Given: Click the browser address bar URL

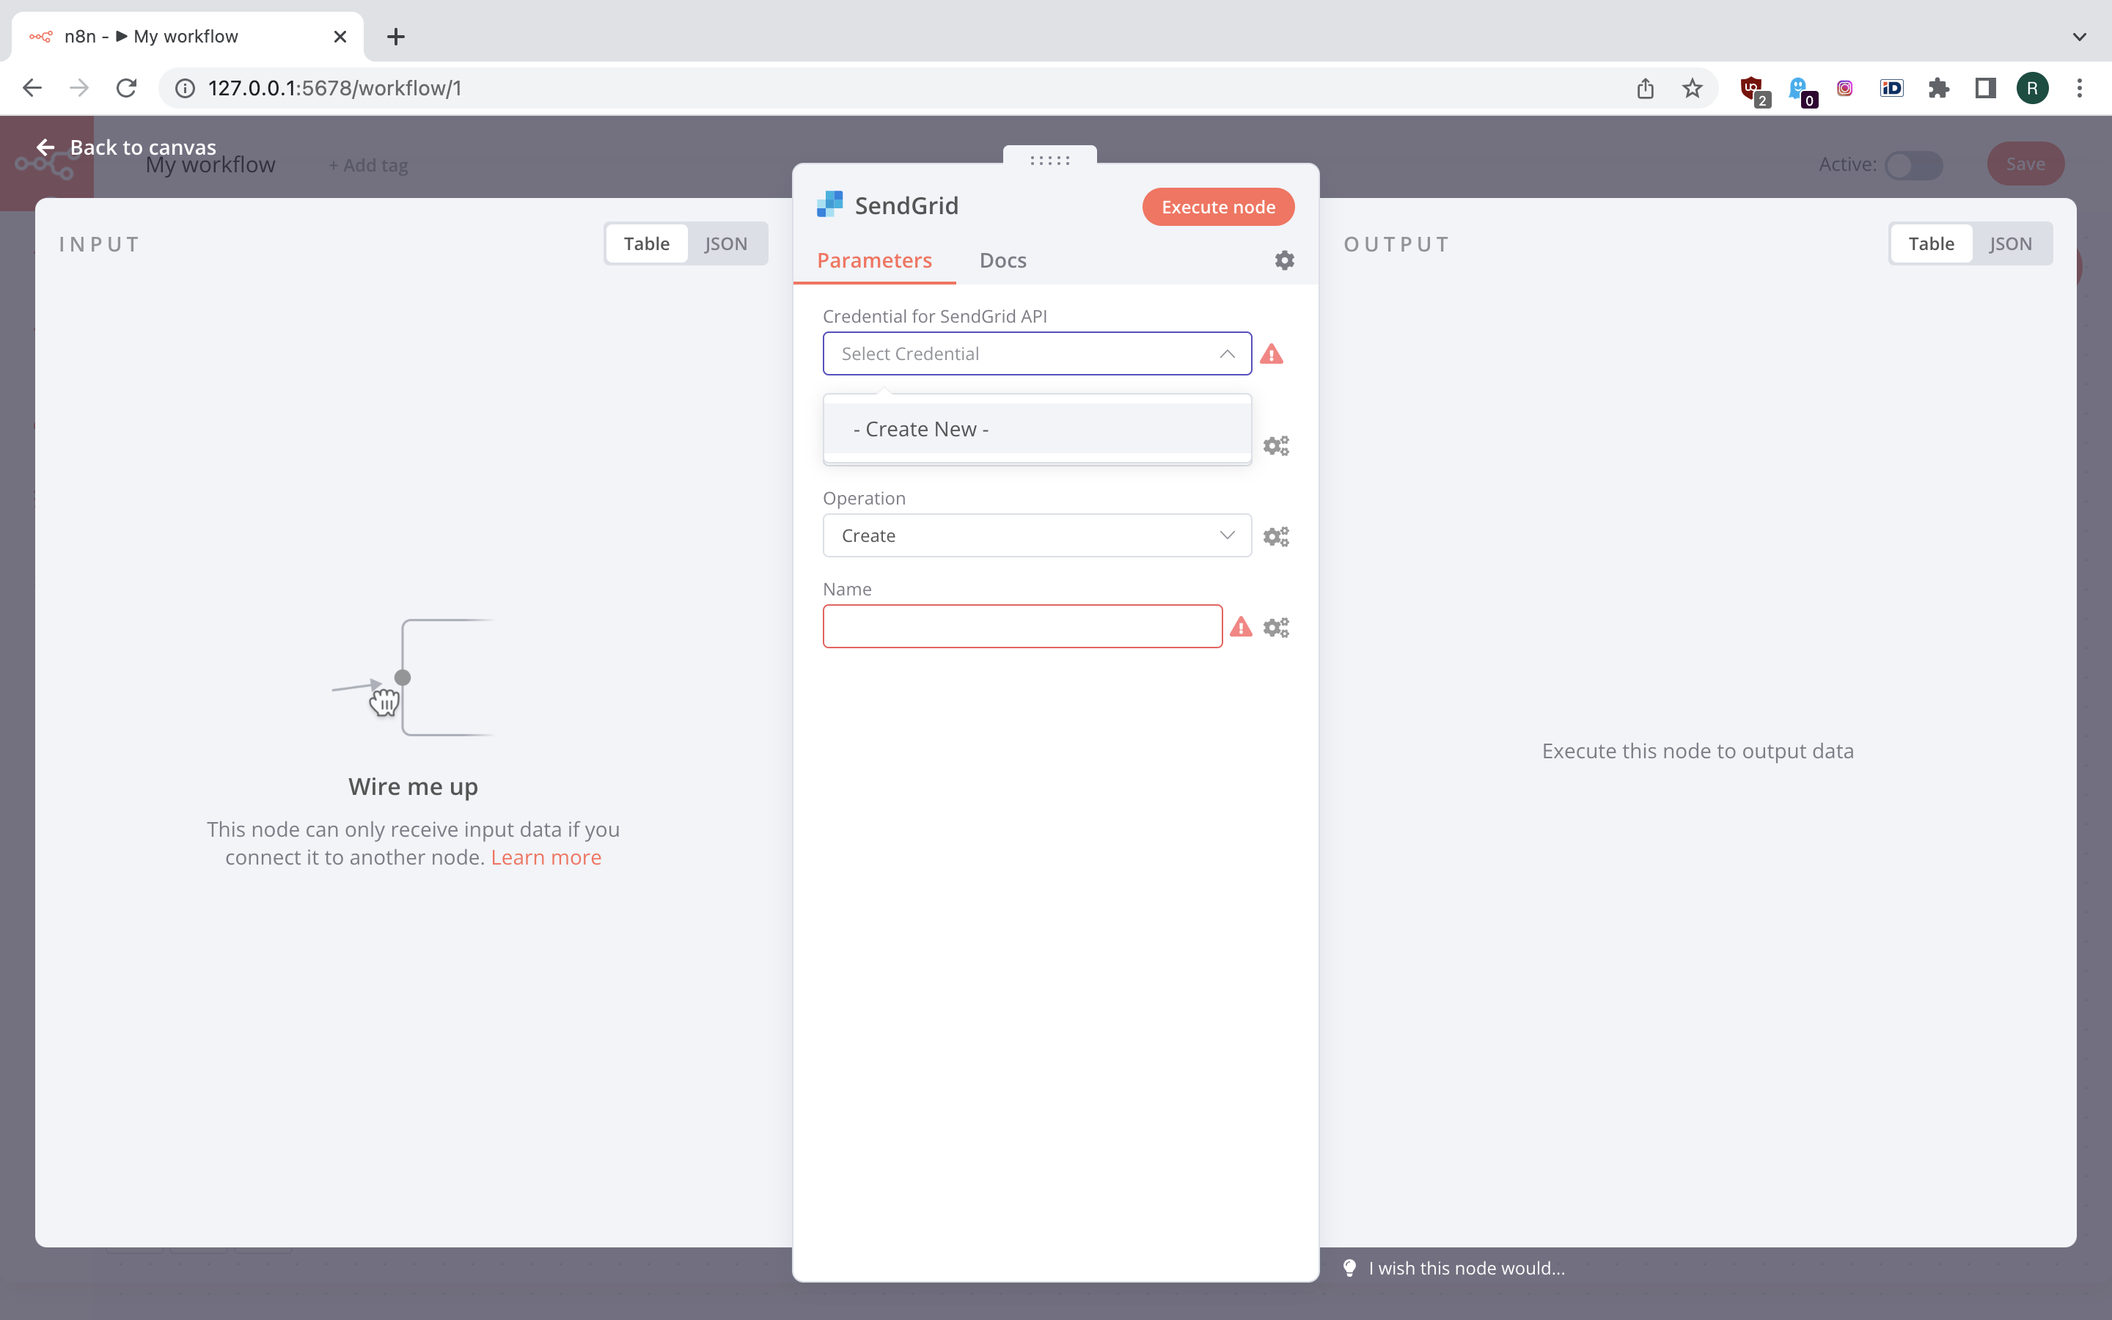Looking at the screenshot, I should click(x=334, y=88).
